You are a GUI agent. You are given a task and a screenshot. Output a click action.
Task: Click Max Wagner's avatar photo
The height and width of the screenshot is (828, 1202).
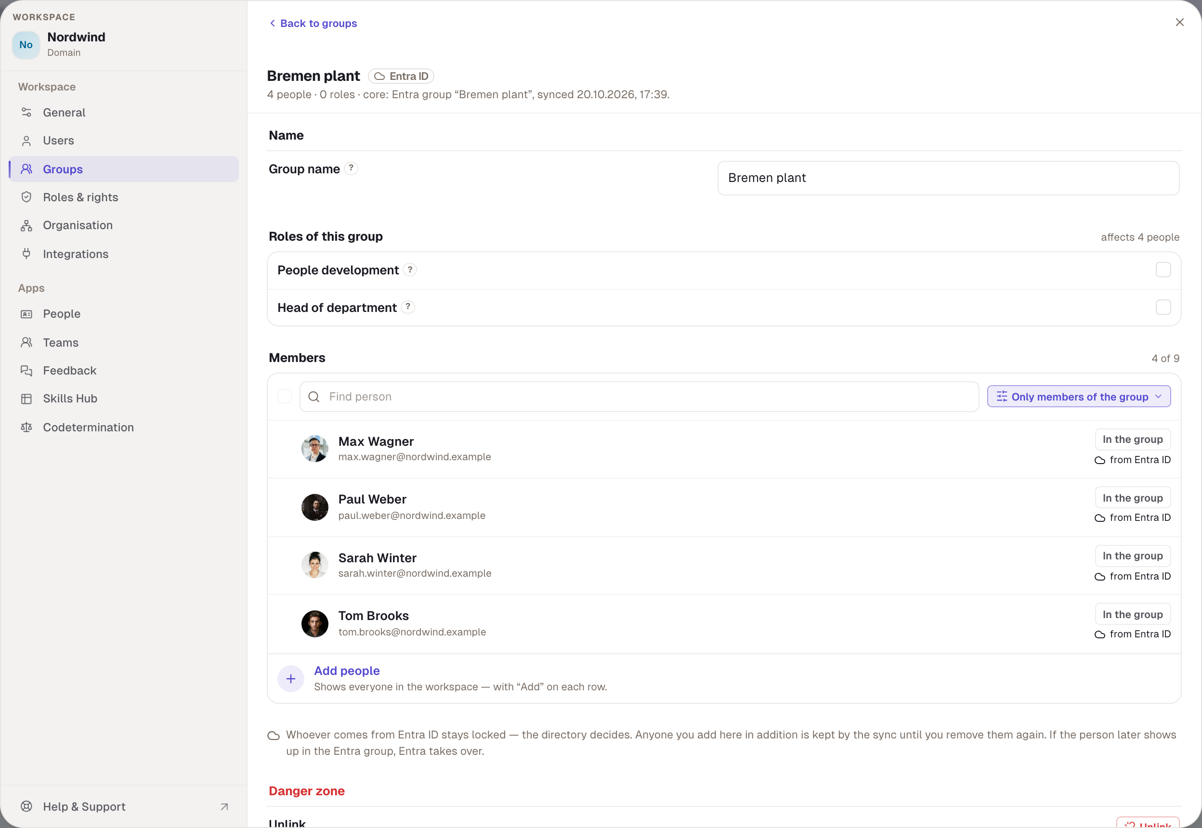click(315, 449)
